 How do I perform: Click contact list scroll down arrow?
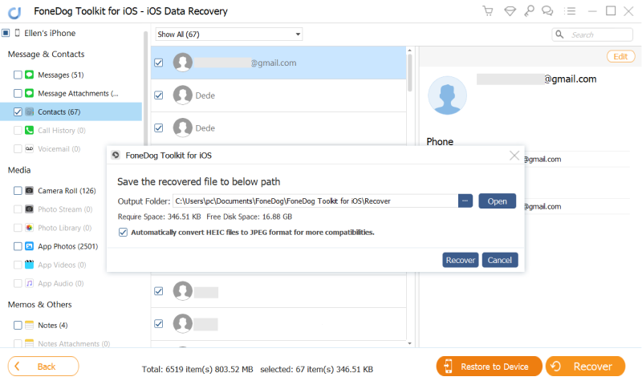point(409,343)
